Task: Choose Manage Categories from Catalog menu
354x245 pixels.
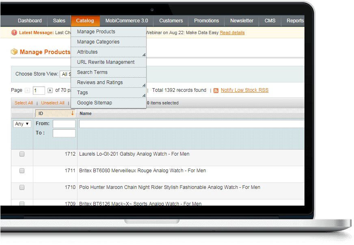Action: [98, 42]
